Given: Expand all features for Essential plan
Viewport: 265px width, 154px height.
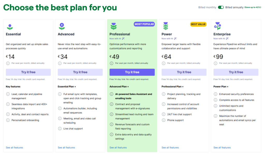Looking at the screenshot, I should click(x=14, y=147).
